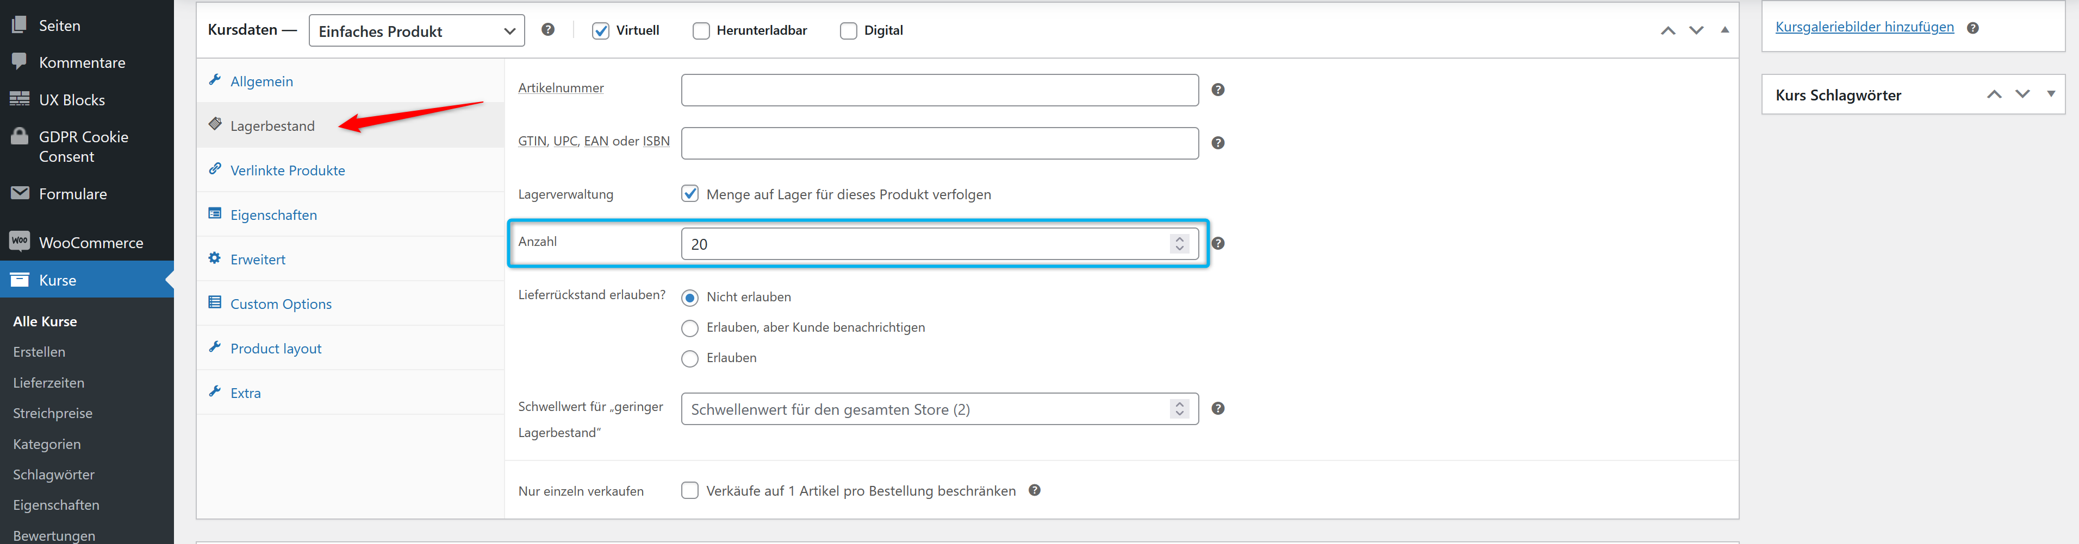Screen dimensions: 2079x544
Task: Click Kursgaleriebilder hinzufügen link
Action: tap(1864, 27)
